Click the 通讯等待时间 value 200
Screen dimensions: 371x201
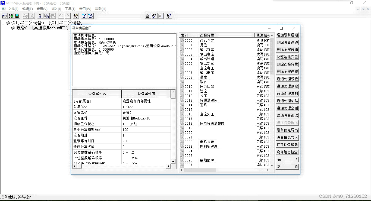[x=146, y=141]
